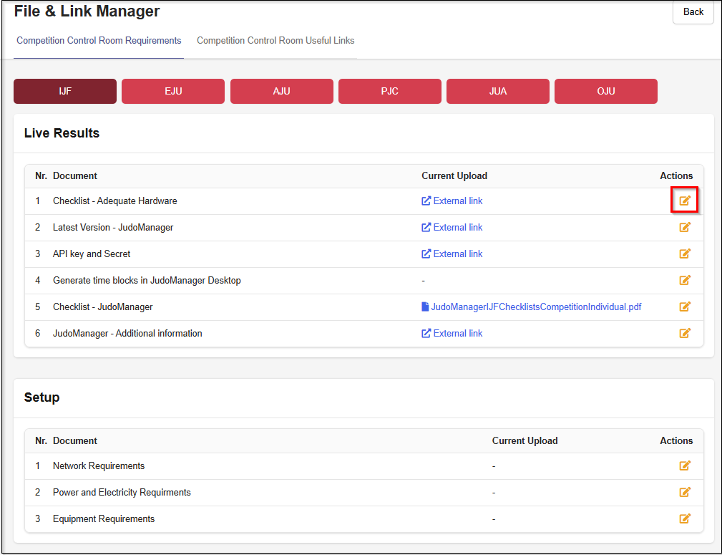Edit the Latest Version - JudoManager entry
This screenshot has width=722, height=555.
click(x=685, y=228)
